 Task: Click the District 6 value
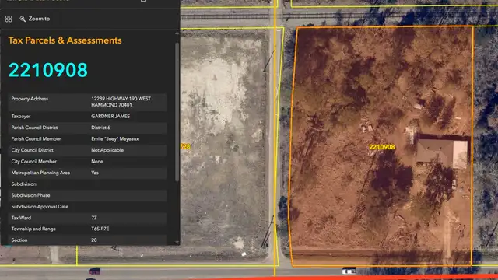[x=100, y=128]
